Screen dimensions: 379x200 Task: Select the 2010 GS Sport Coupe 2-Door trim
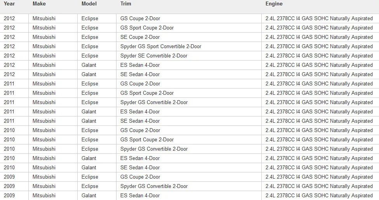[189, 139]
